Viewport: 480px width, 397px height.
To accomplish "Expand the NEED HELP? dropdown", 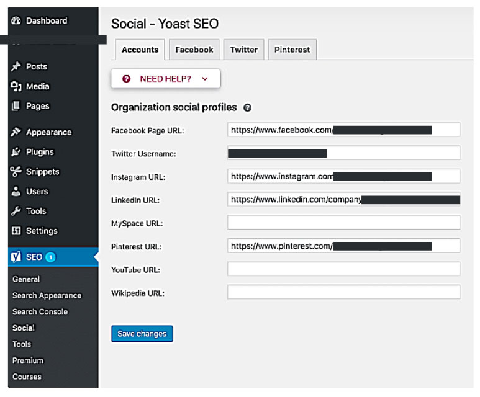I will tap(165, 79).
